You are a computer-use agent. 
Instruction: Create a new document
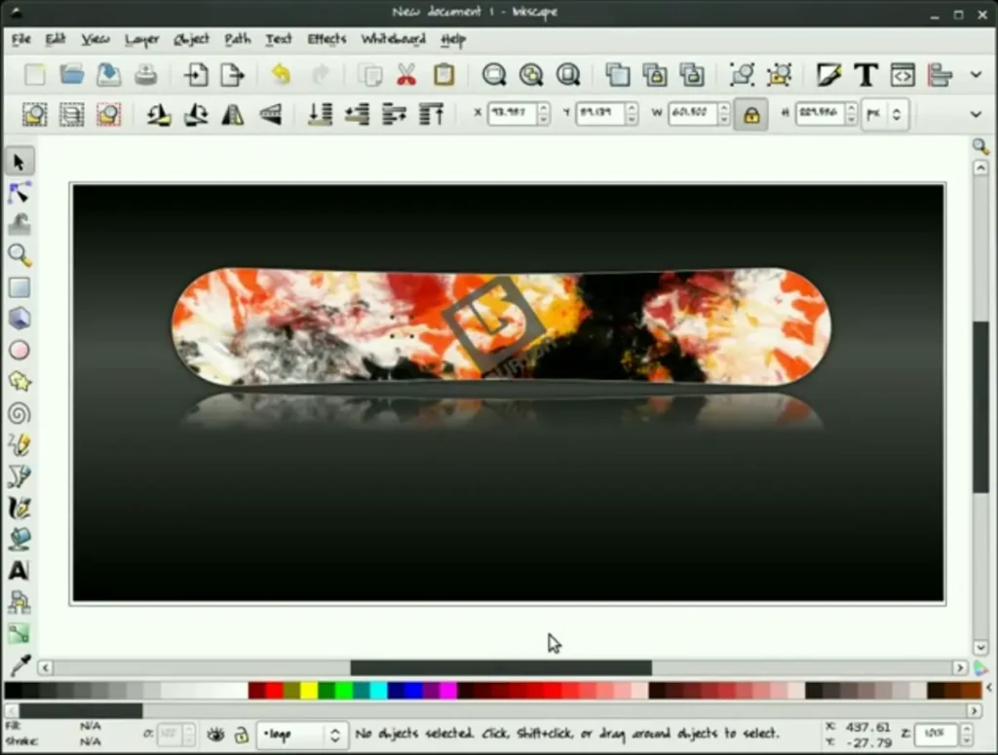tap(35, 75)
